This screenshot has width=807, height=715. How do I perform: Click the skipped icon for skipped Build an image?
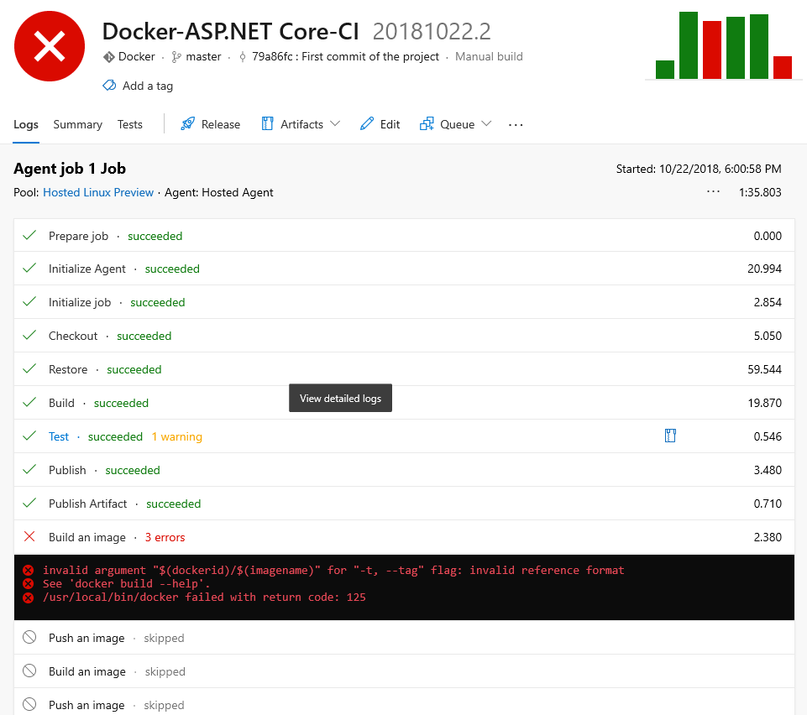click(x=29, y=671)
